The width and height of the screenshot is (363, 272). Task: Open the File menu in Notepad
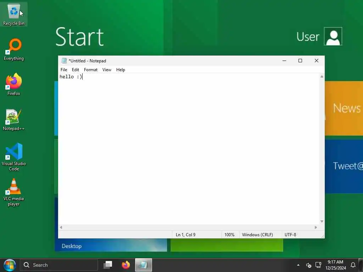click(64, 70)
